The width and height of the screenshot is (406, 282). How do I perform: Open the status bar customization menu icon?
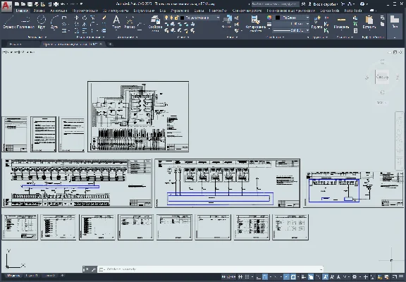(x=401, y=277)
